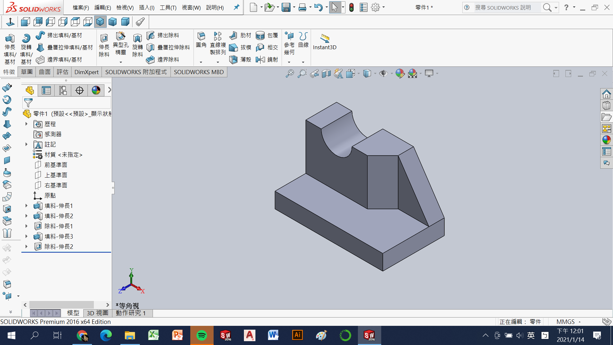Open Spotify from the Windows taskbar
Image resolution: width=613 pixels, height=345 pixels.
[201, 335]
